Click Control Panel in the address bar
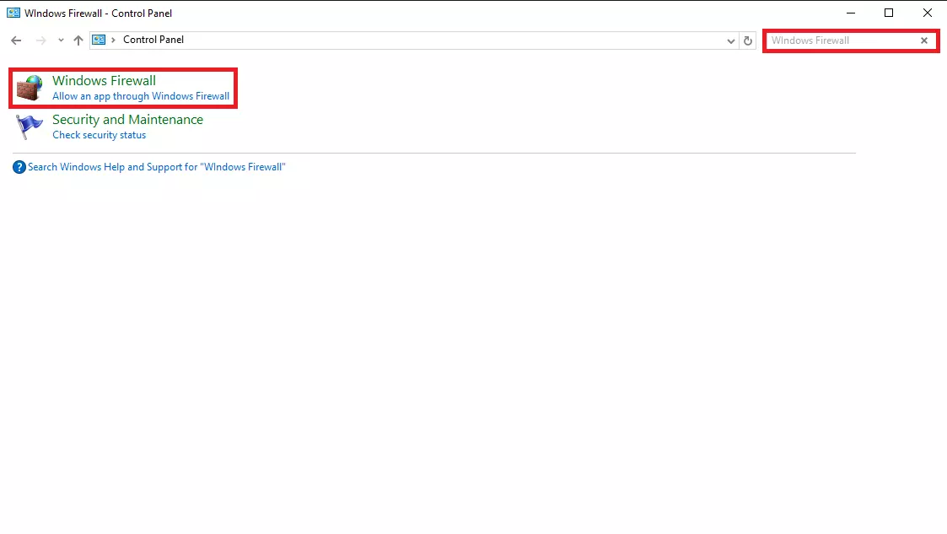 (x=153, y=40)
